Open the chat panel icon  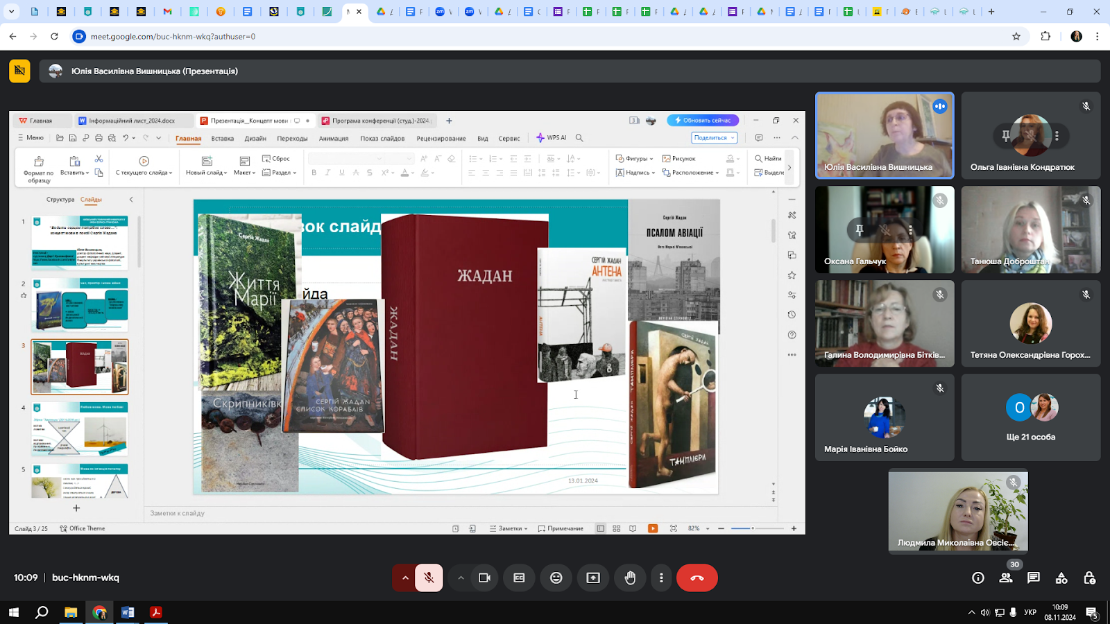1034,578
